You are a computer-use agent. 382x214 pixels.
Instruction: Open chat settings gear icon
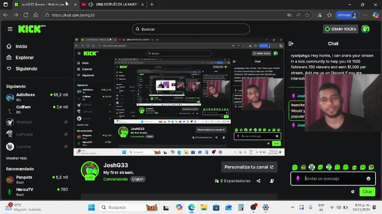coord(353,192)
